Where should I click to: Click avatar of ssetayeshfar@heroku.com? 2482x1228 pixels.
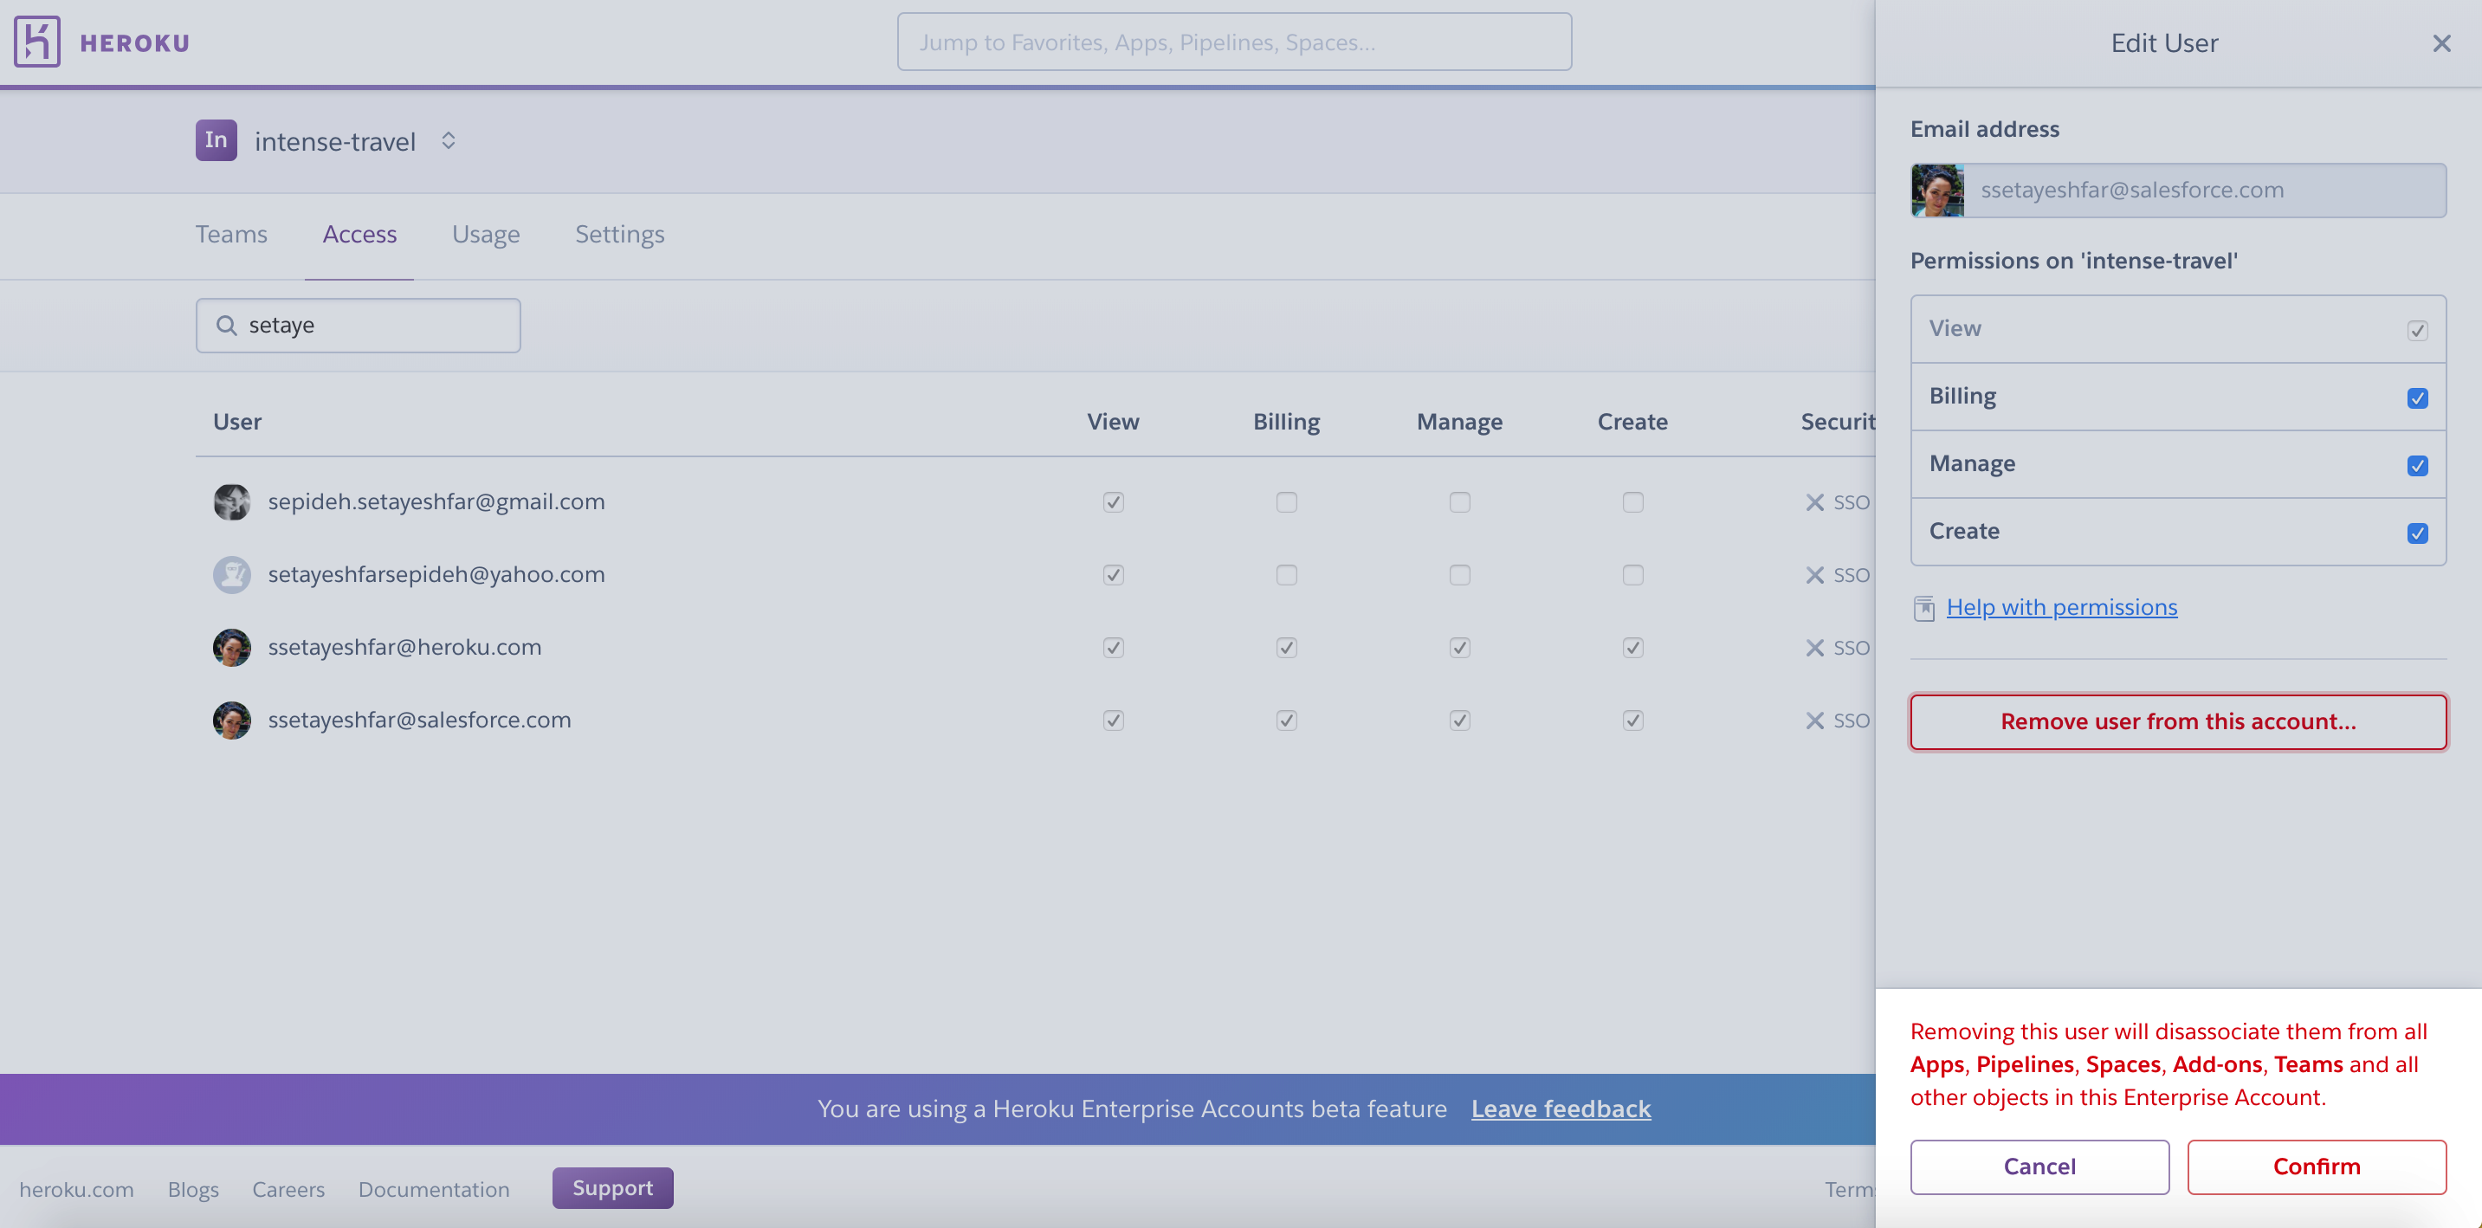pos(231,647)
